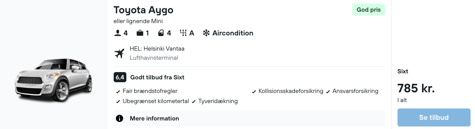The height and width of the screenshot is (129, 475).
Task: Click the 785 kr. total price
Action: (x=416, y=88)
